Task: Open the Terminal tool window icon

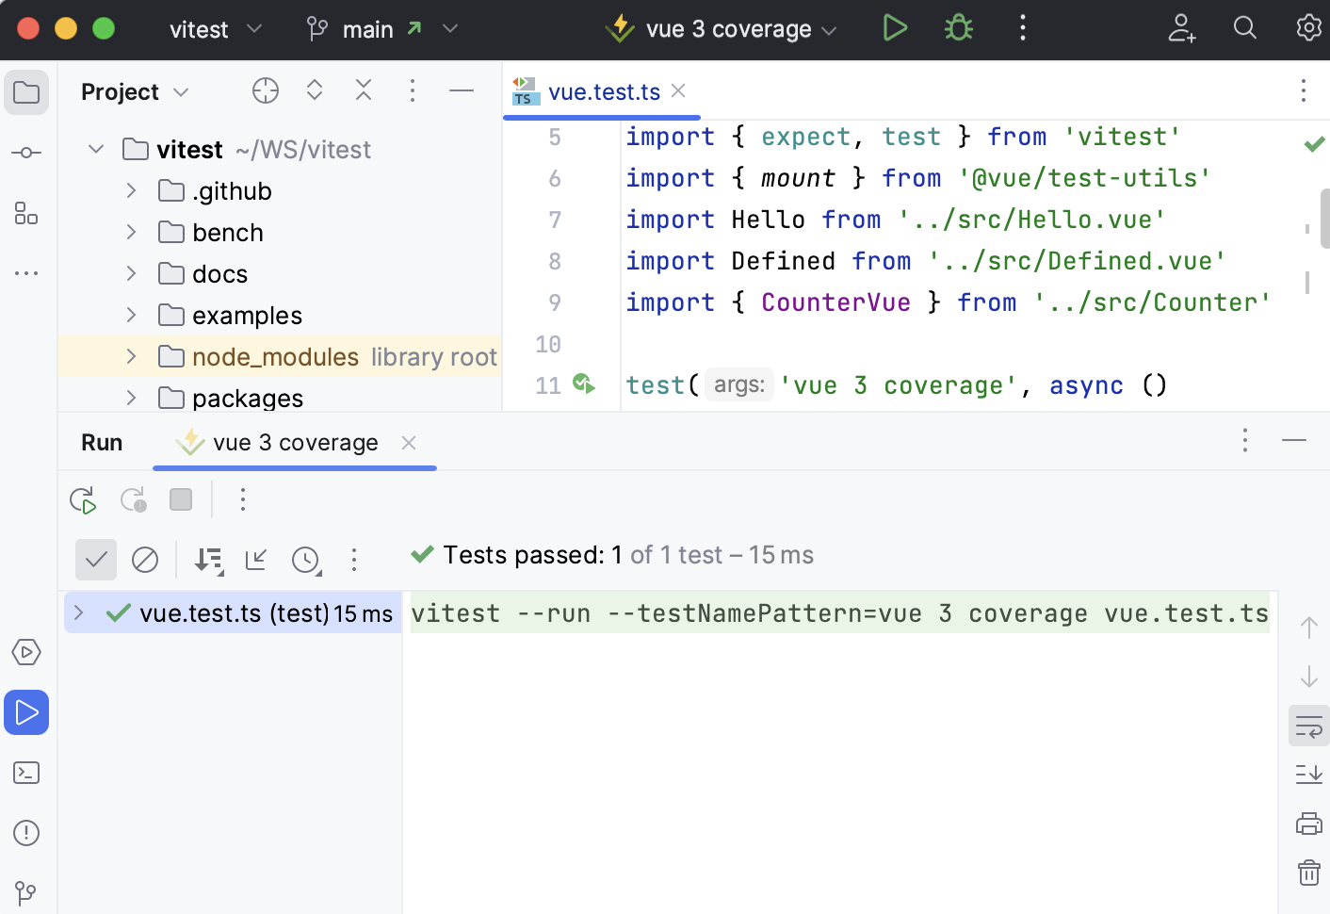Action: pyautogui.click(x=26, y=773)
